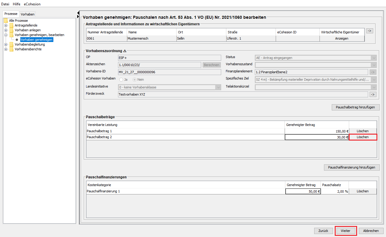Viewport: 386px width, 237px height.
Task: Delete Pauschalbetrag 1 with Löschen
Action: pyautogui.click(x=363, y=131)
